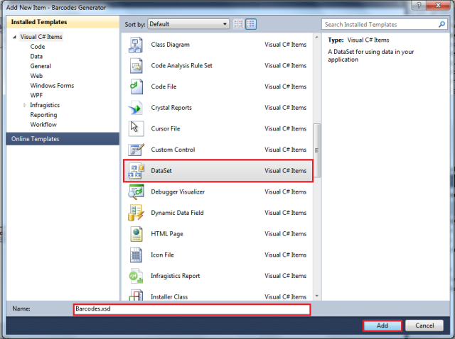455x339 pixels.
Task: Open the help question mark button
Action: pos(419,5)
